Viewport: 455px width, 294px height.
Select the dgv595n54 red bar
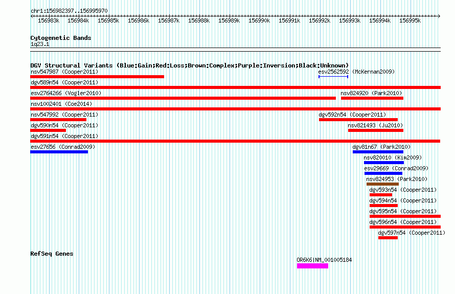[405, 216]
